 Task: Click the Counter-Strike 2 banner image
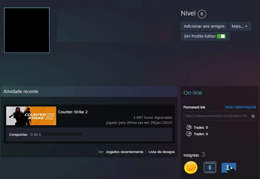click(31, 116)
